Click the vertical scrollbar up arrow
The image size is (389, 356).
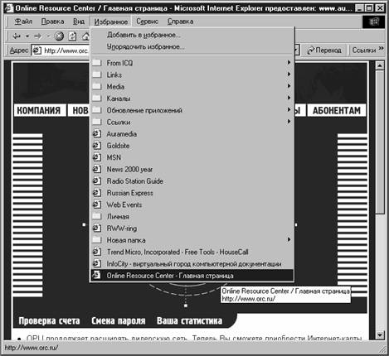click(x=380, y=65)
